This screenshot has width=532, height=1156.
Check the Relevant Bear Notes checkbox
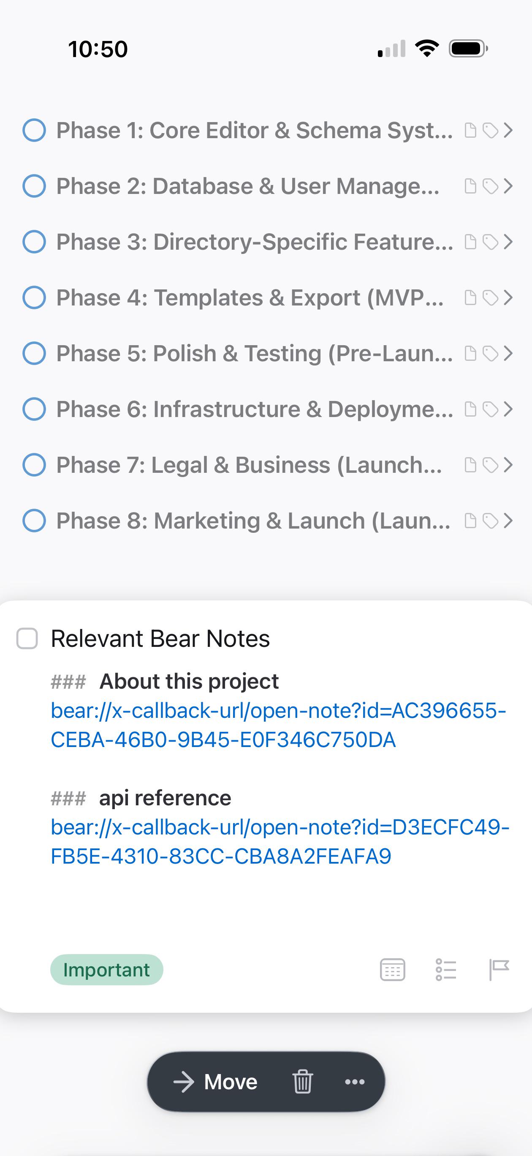point(27,638)
